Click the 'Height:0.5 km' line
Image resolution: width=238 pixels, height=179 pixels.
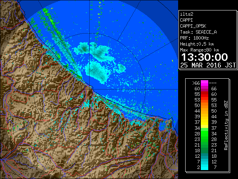[x=197, y=44]
